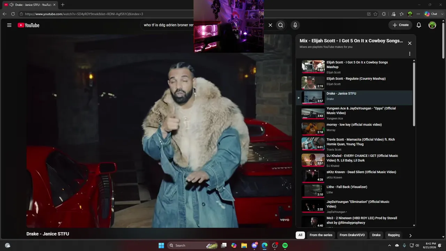View site information lock icon
This screenshot has width=446, height=251.
[x=21, y=14]
